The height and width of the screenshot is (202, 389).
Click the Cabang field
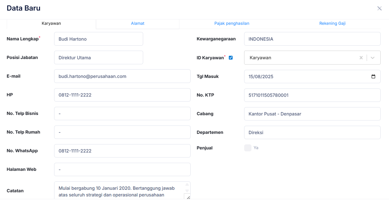pos(312,114)
